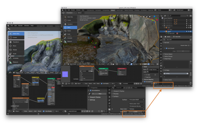Open Render menu in front window

tap(73, 10)
